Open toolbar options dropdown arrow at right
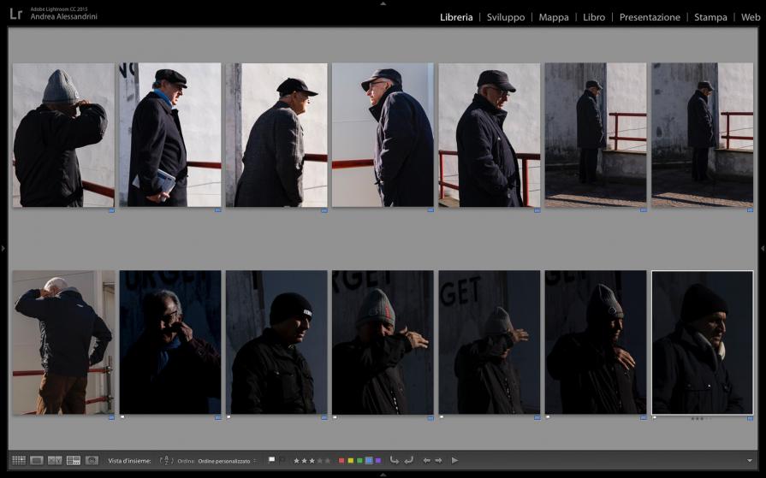Screen dimensions: 766x478 (x=750, y=460)
